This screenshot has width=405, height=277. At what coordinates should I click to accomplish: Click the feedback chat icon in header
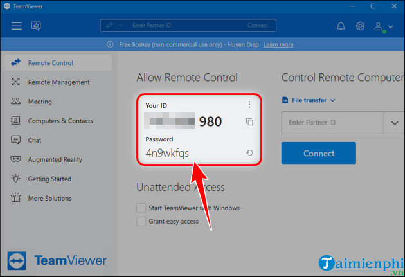36,26
